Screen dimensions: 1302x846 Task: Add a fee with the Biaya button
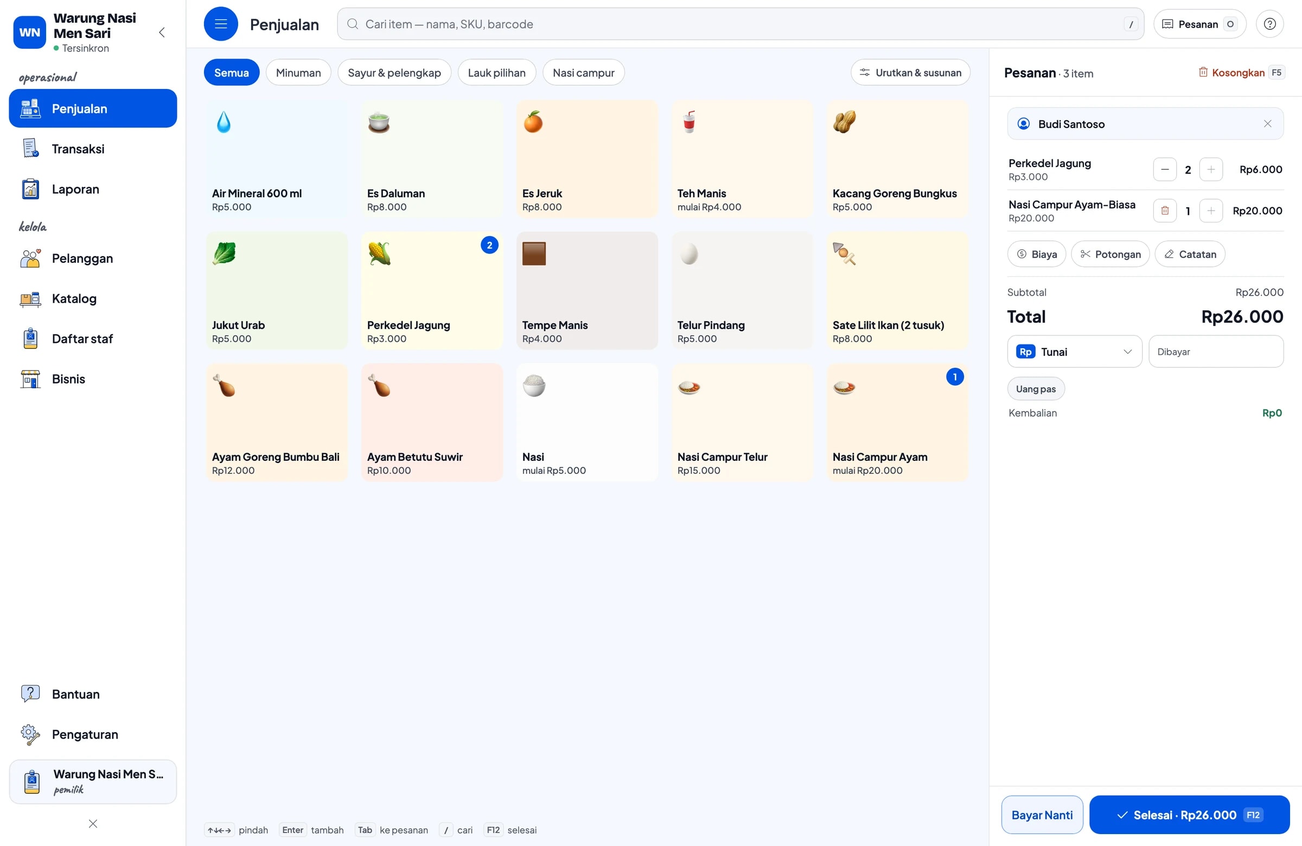(1036, 254)
